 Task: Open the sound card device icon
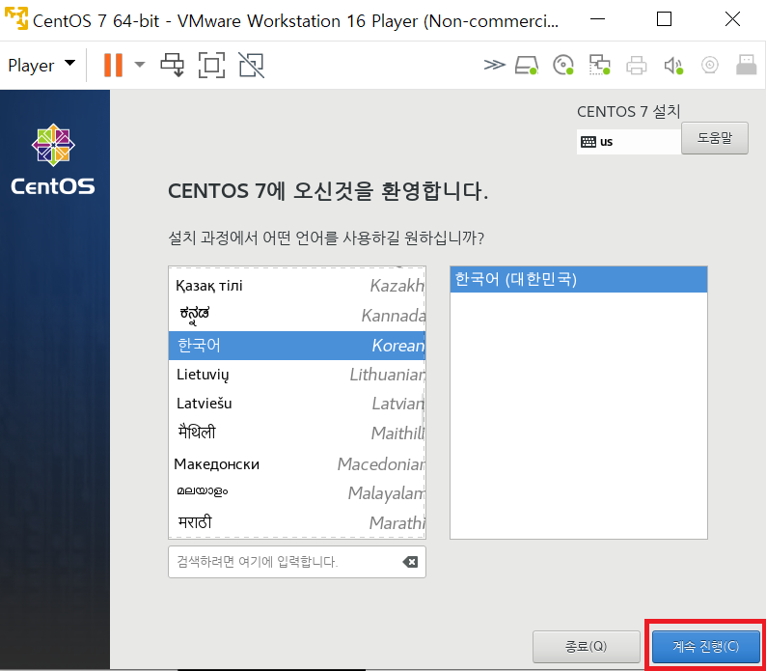673,65
